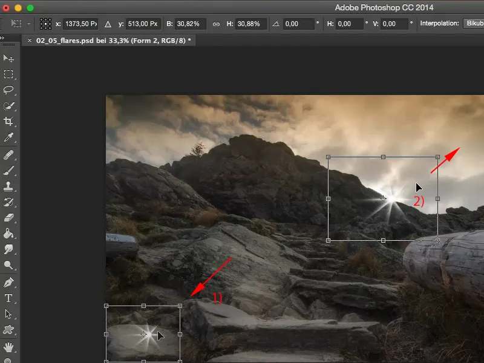Select the History Brush tool

[8, 202]
